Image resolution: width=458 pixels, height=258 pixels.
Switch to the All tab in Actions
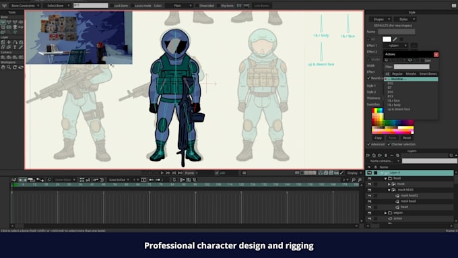pos(387,74)
